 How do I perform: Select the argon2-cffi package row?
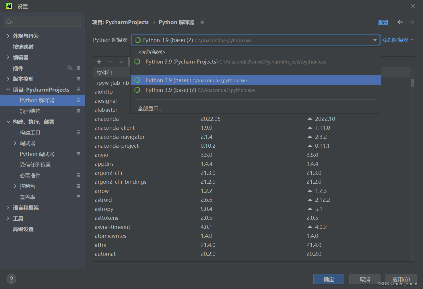coord(252,173)
